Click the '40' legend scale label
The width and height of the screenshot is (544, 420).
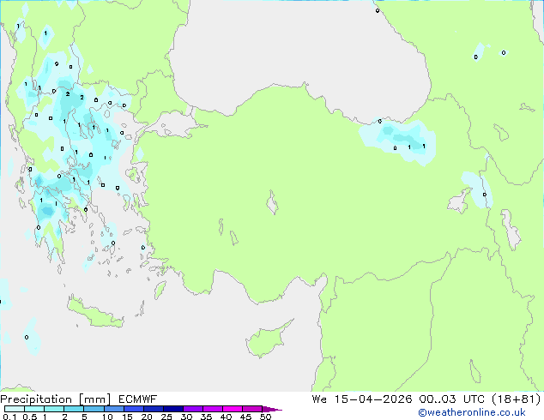point(226,417)
